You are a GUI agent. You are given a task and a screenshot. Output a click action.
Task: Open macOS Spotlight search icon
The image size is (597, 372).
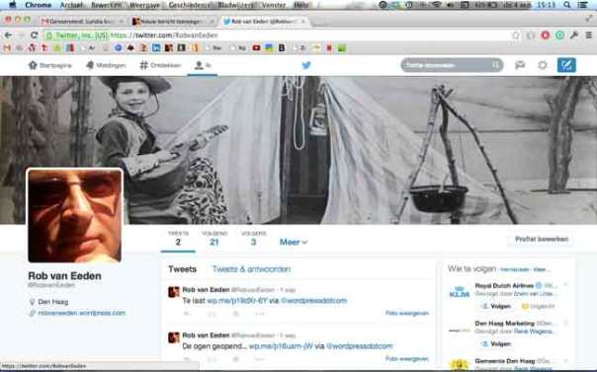pyautogui.click(x=567, y=5)
